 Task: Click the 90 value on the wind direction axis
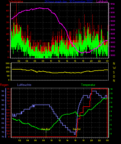8,76
